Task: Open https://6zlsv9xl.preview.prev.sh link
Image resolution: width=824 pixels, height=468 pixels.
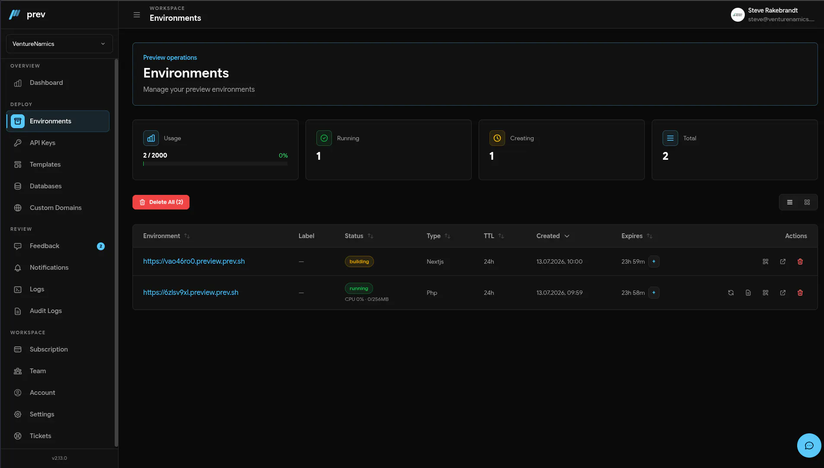Action: (x=191, y=293)
